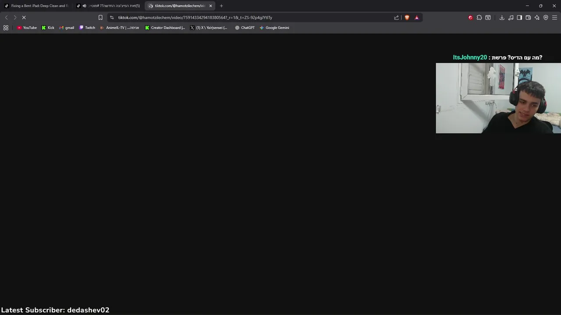Open Brave Rewards triangle icon
Viewport: 561px width, 315px height.
click(417, 17)
